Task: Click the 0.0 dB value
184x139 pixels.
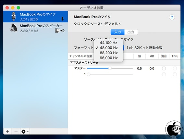Action: coord(152,69)
